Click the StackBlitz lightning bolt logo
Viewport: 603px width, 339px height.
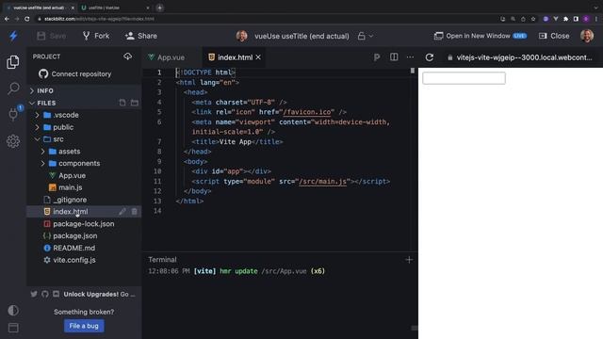13,36
